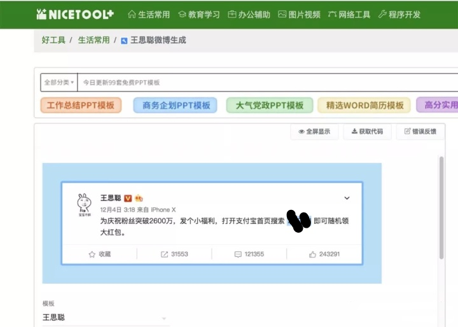Go to 生活常用 breadcrumb link
Screen dimensions: 458x327
[x=94, y=40]
